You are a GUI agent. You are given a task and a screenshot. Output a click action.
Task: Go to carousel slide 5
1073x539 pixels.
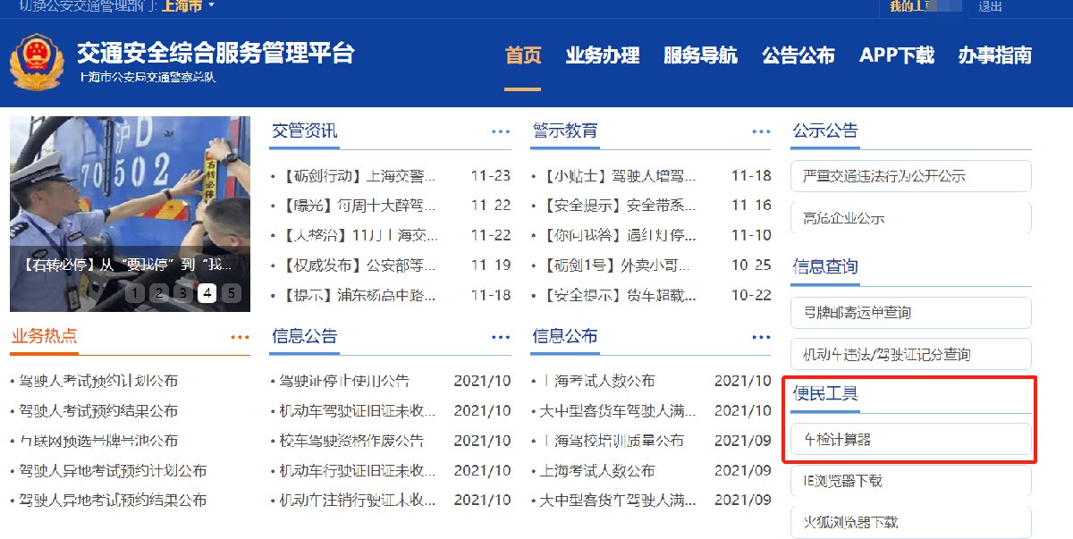pos(232,292)
